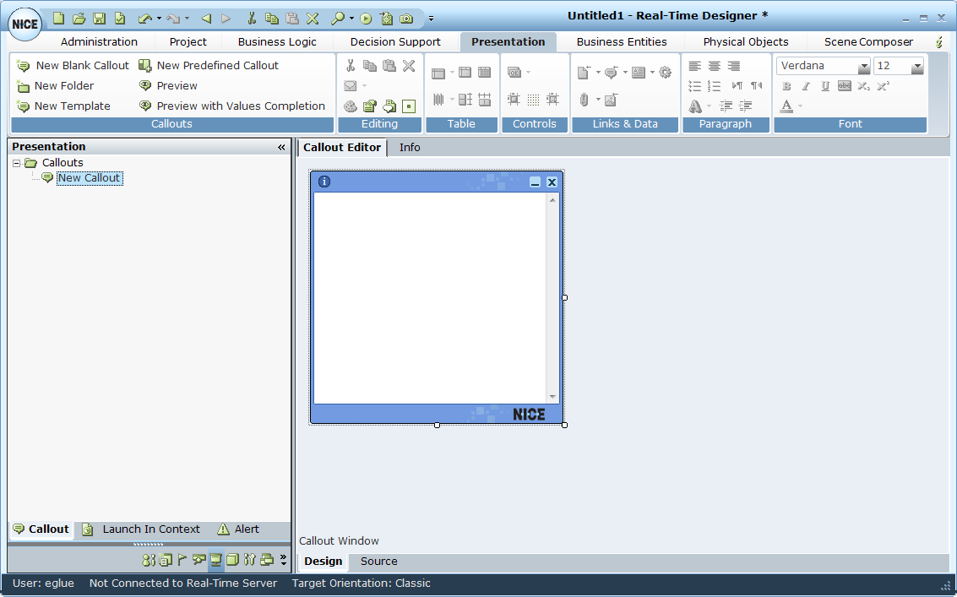The width and height of the screenshot is (957, 597).
Task: Click the Open folder icon in top toolbar
Action: pyautogui.click(x=79, y=18)
